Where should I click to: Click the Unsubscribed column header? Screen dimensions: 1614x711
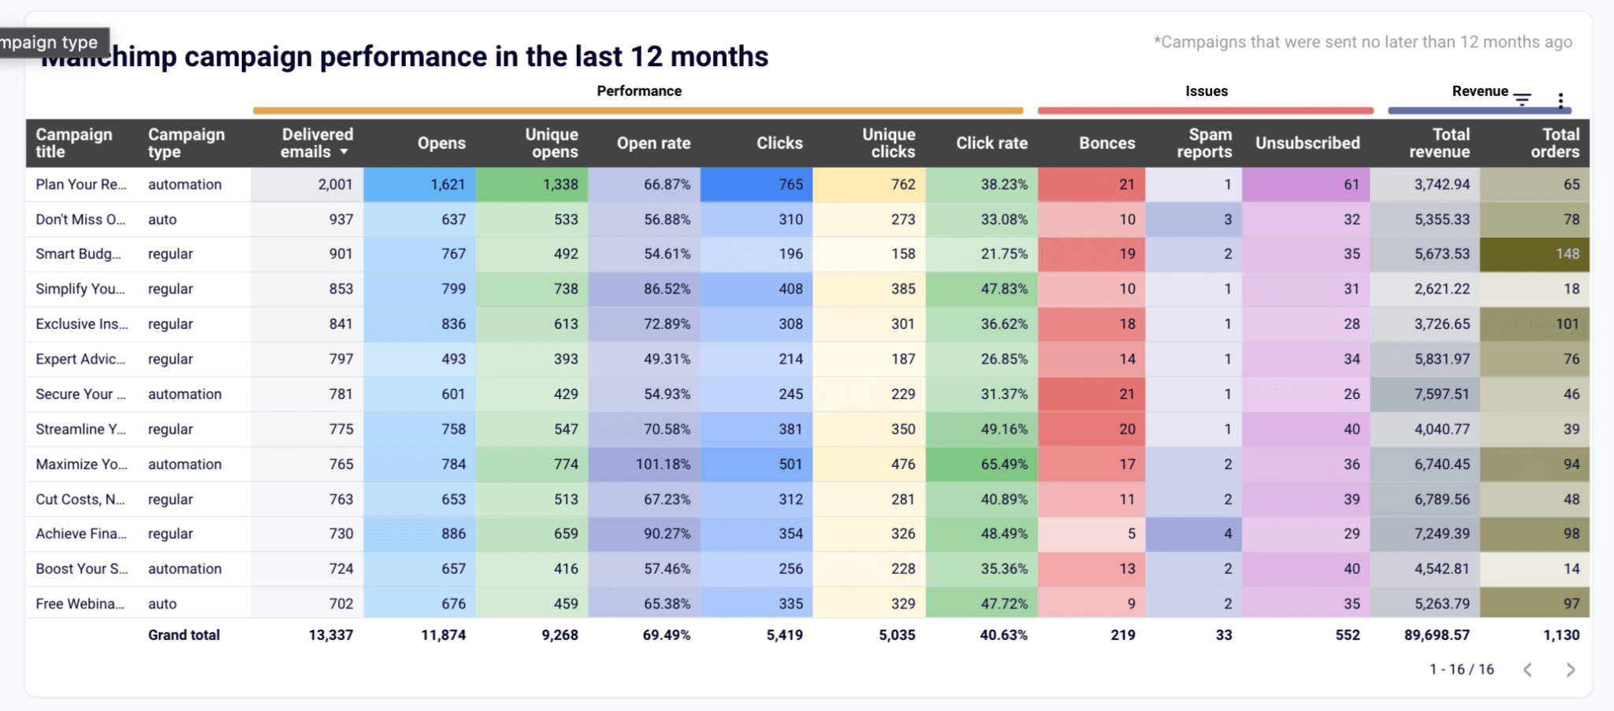(1307, 143)
